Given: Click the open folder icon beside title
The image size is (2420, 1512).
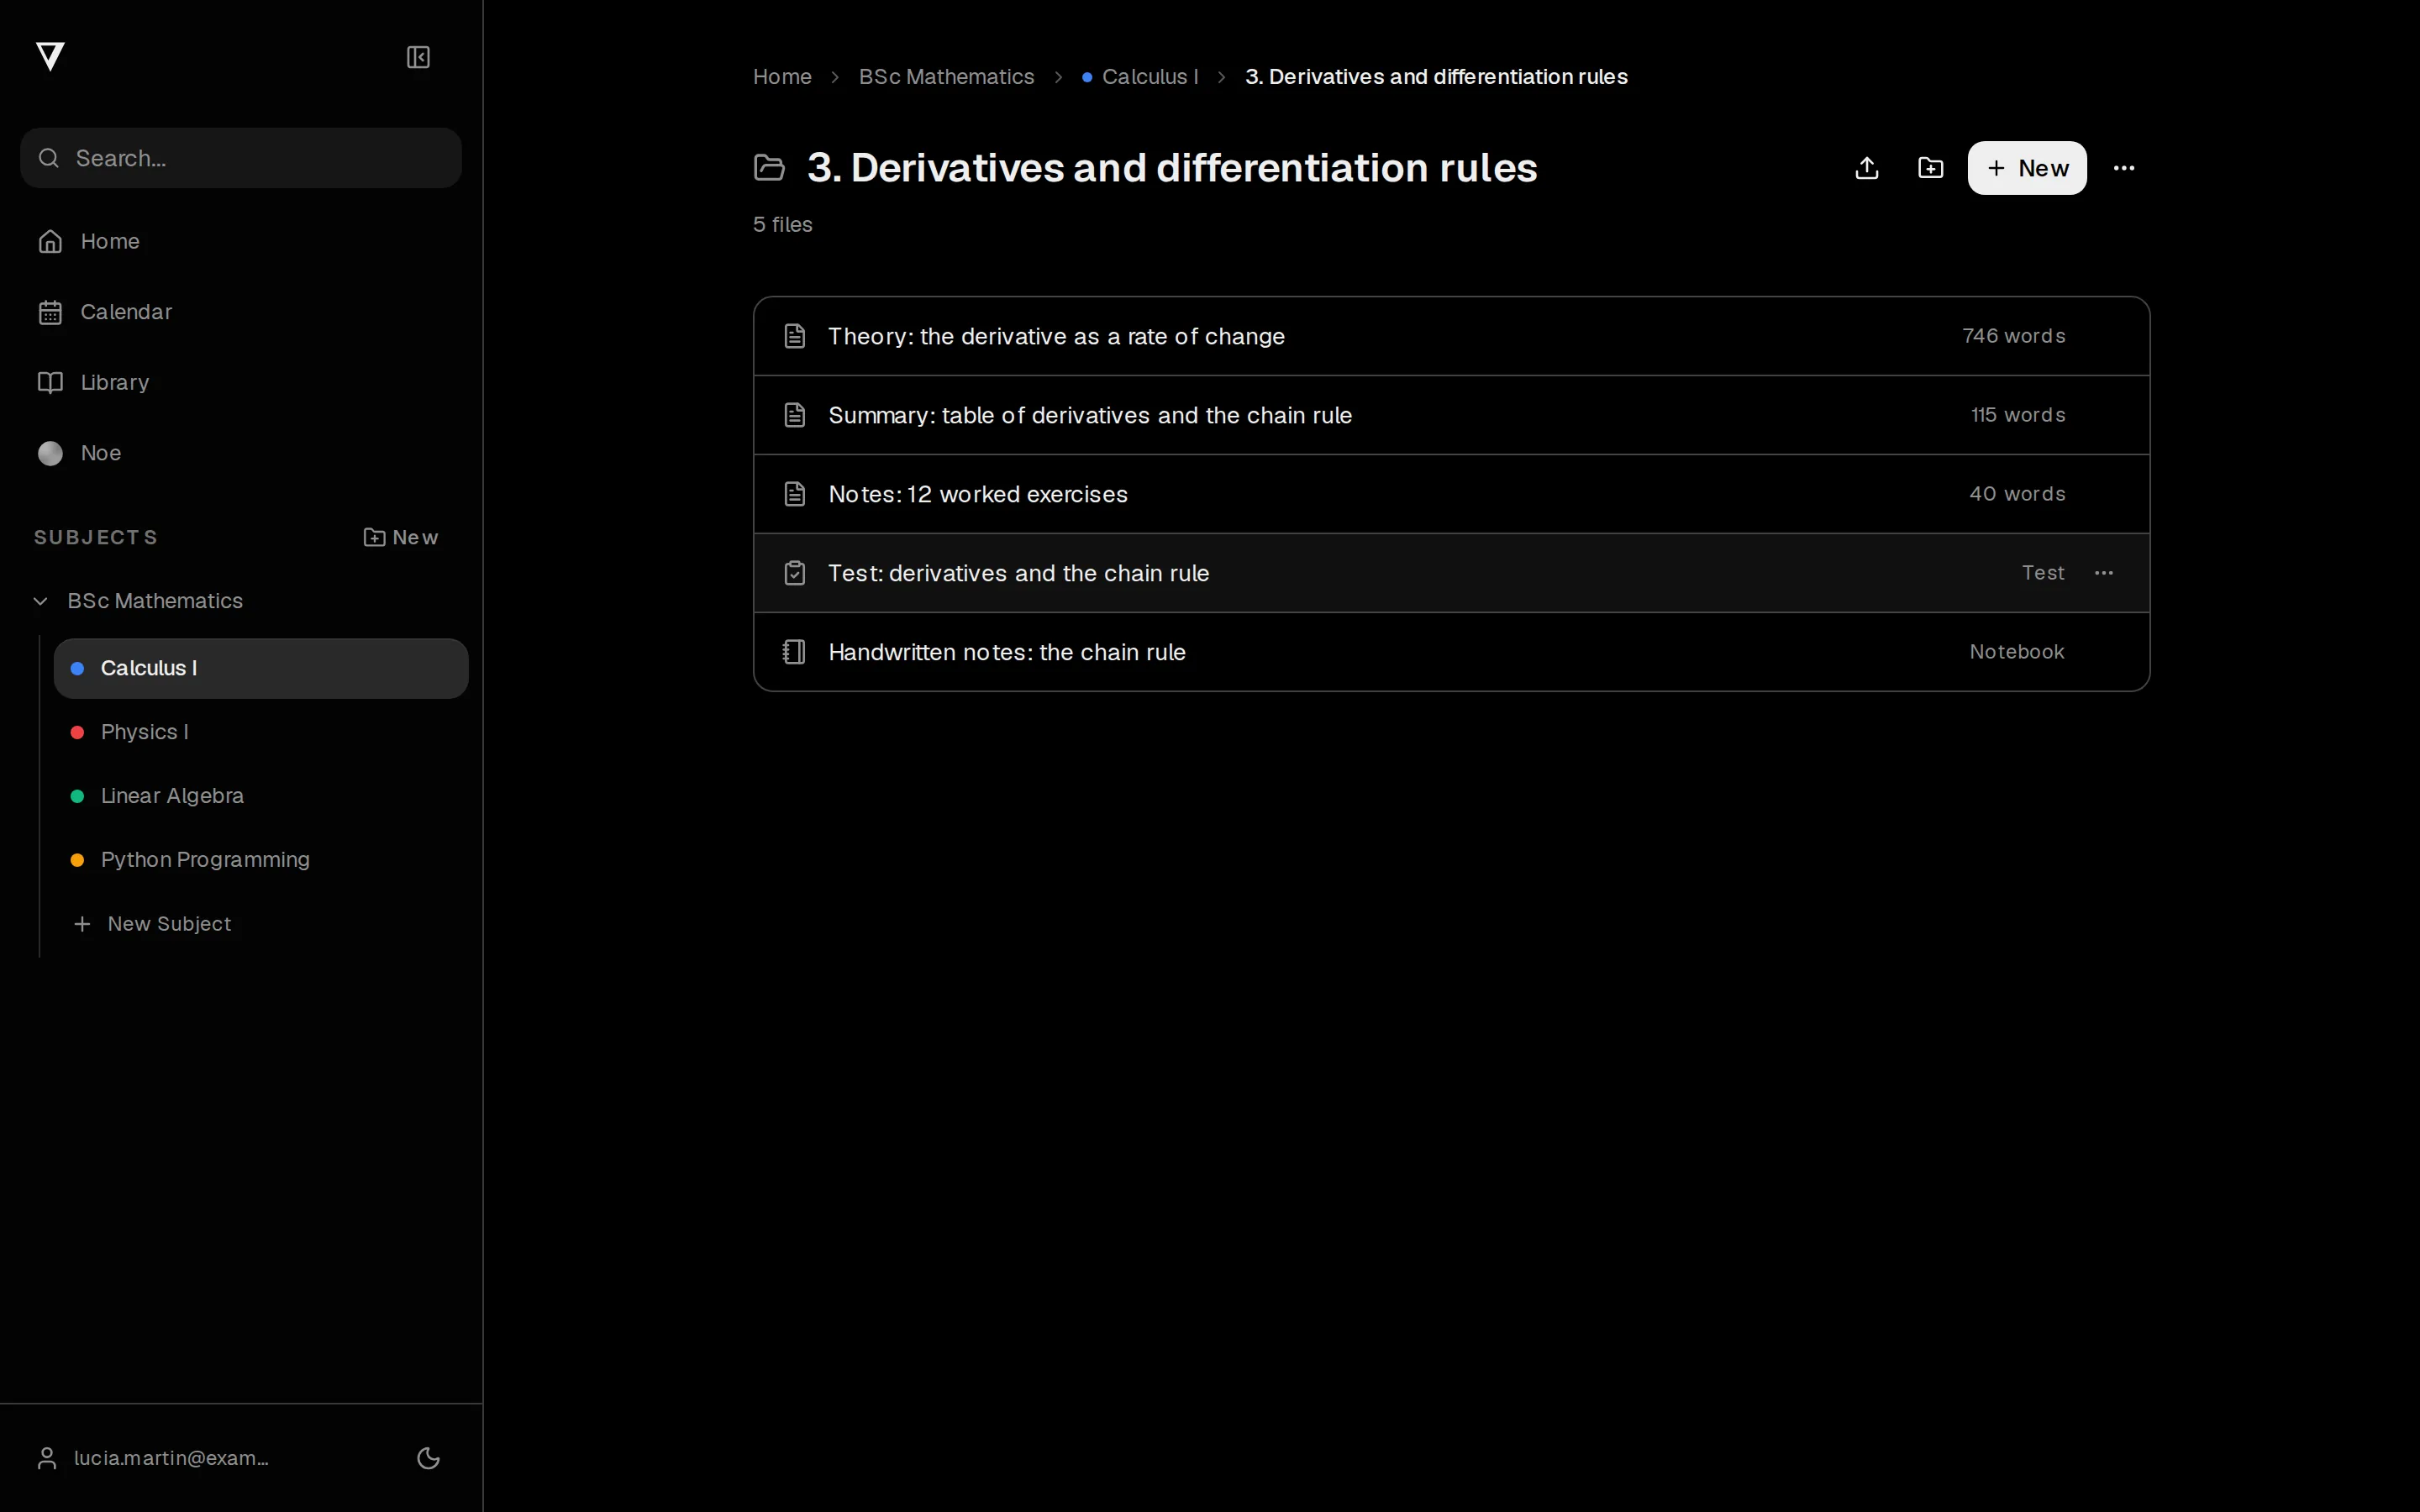Looking at the screenshot, I should [769, 168].
